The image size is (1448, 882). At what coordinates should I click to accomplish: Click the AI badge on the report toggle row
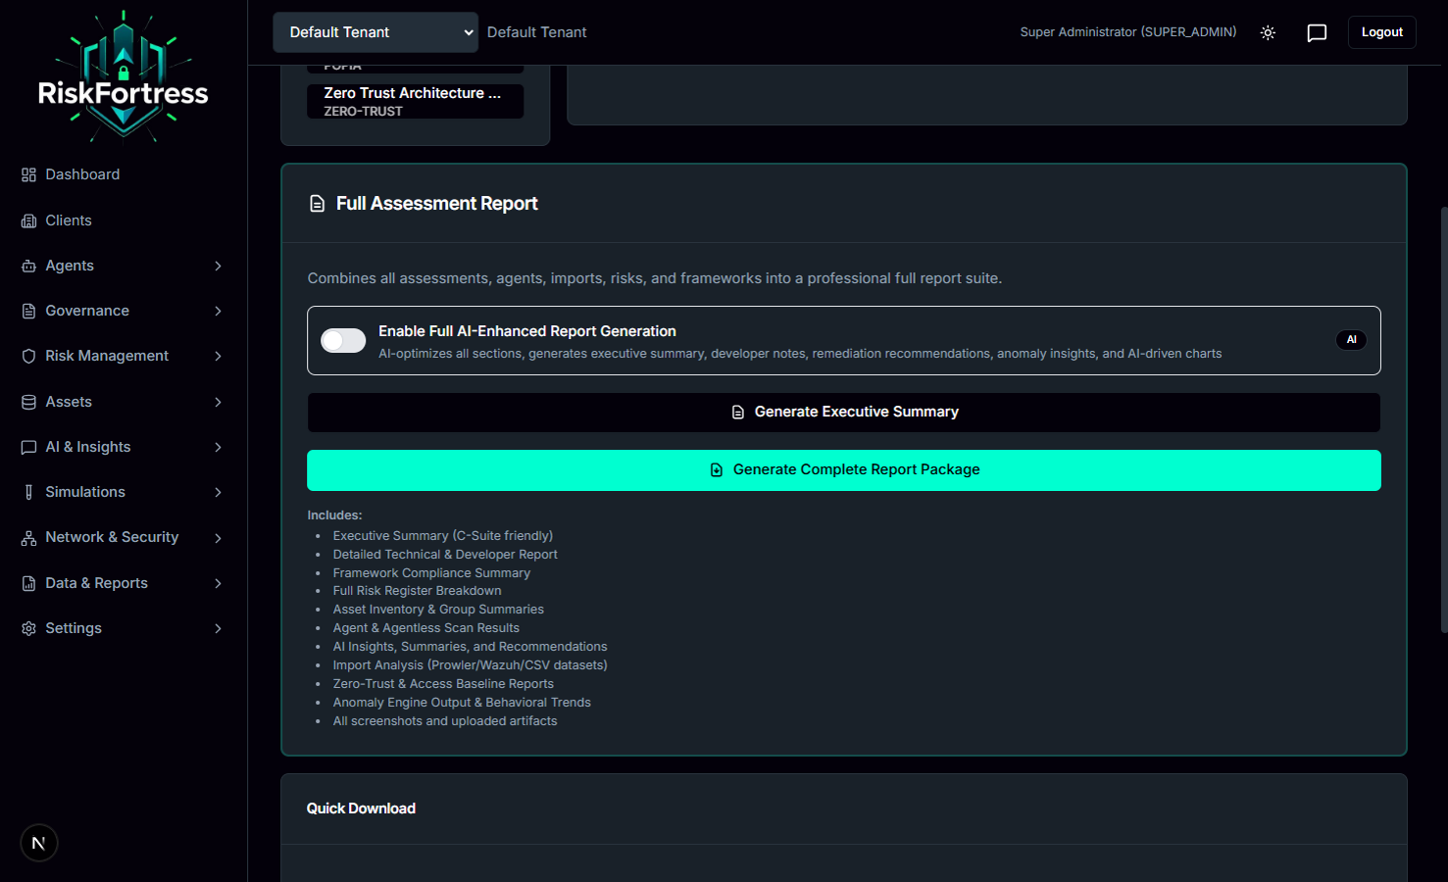tap(1351, 339)
